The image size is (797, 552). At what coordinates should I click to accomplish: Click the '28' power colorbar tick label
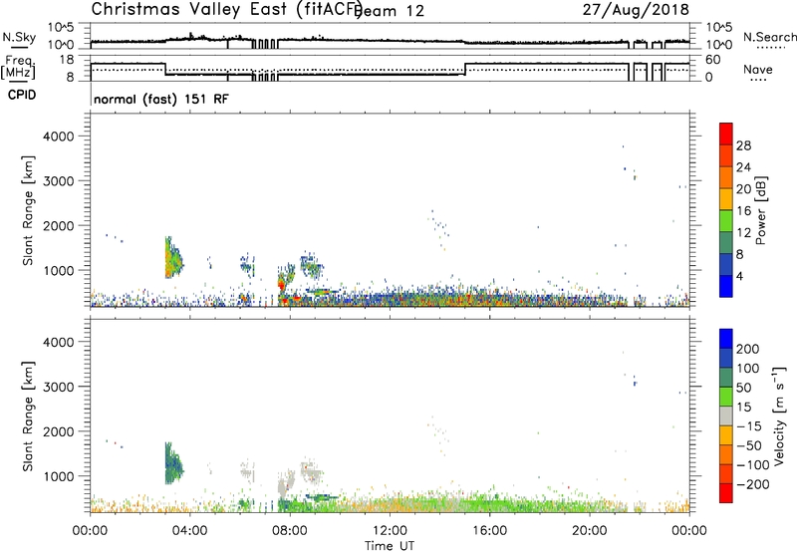click(743, 145)
